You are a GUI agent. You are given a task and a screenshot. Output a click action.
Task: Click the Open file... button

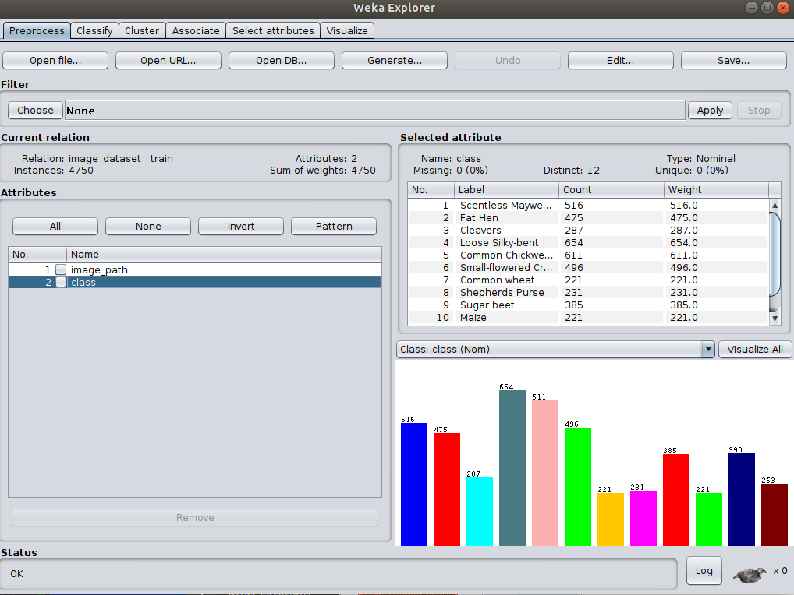pos(55,60)
